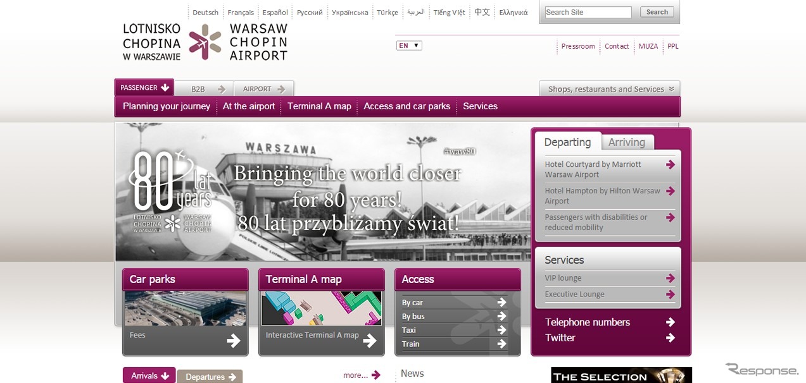Click the Car parks Fees arrow
806x383 pixels.
[234, 341]
